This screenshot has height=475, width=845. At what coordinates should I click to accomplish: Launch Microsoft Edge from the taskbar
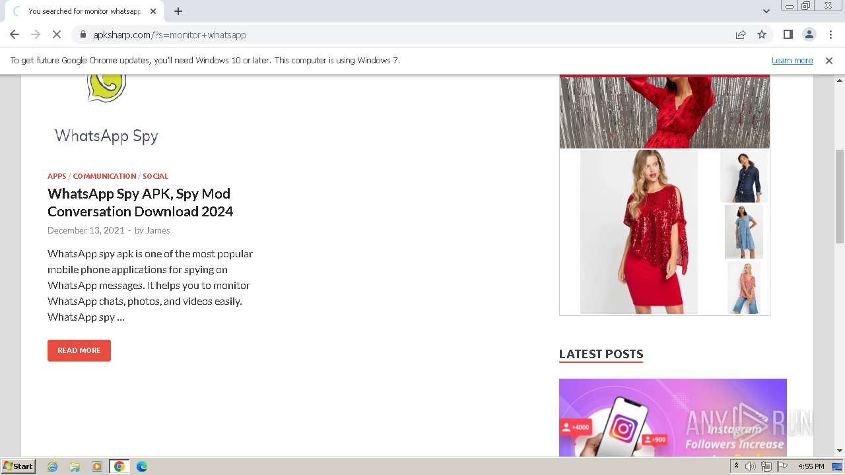point(141,466)
